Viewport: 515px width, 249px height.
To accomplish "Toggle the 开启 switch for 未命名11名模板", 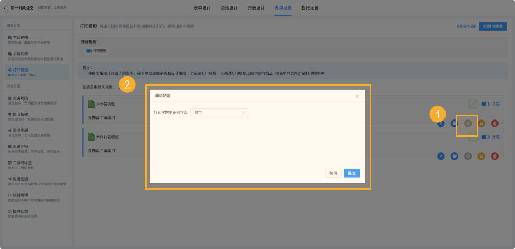I will [485, 137].
